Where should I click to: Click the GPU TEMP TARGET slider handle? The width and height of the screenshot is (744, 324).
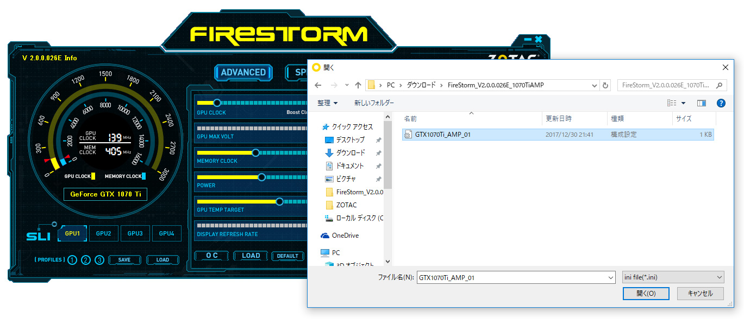pyautogui.click(x=280, y=201)
